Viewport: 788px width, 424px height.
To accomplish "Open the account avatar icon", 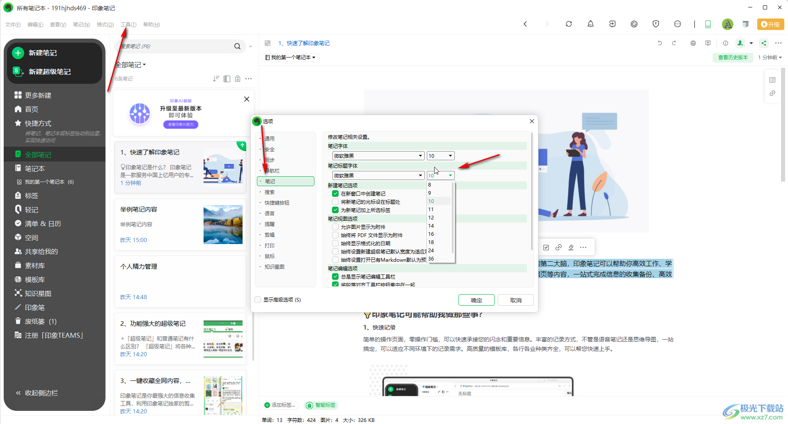I will 728,24.
